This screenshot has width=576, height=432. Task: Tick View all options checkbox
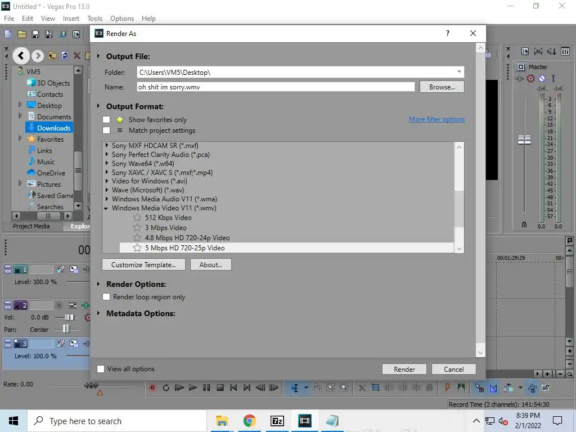tap(101, 369)
